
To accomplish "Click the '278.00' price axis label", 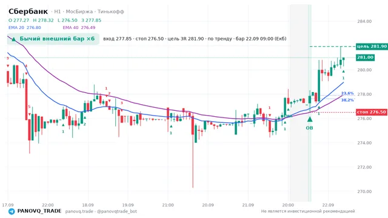I will (x=364, y=94).
